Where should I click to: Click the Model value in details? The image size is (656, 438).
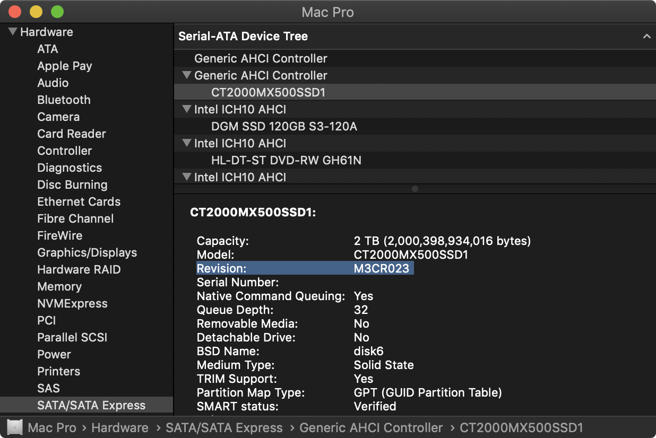pyautogui.click(x=411, y=255)
